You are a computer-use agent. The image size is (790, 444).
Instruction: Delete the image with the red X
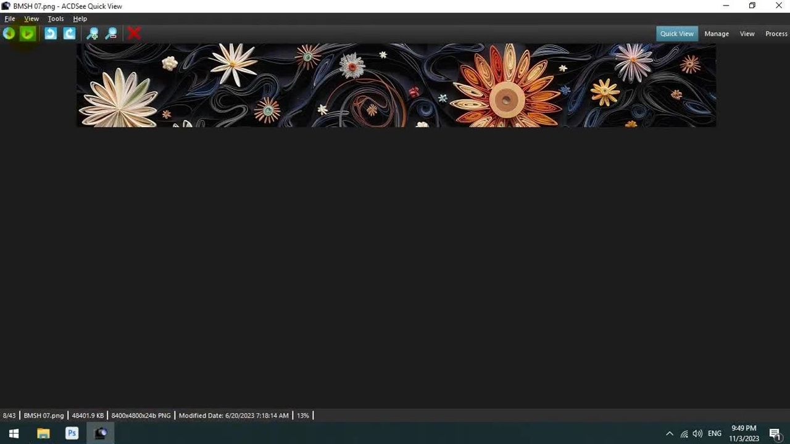pyautogui.click(x=134, y=34)
